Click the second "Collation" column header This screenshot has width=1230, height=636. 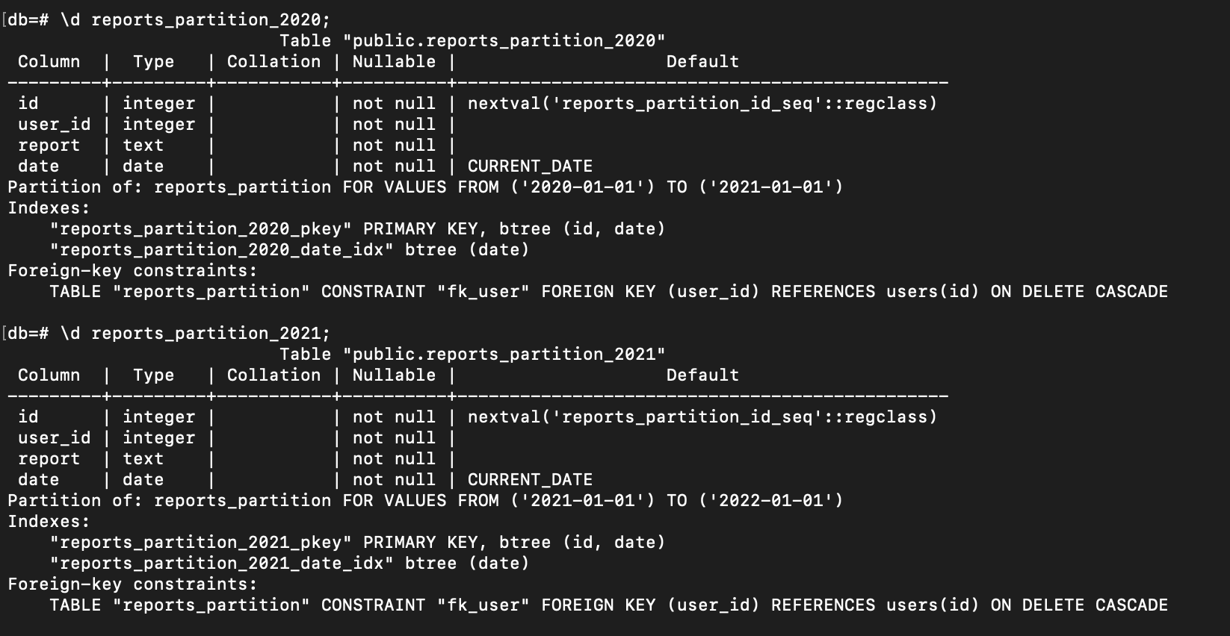click(273, 375)
